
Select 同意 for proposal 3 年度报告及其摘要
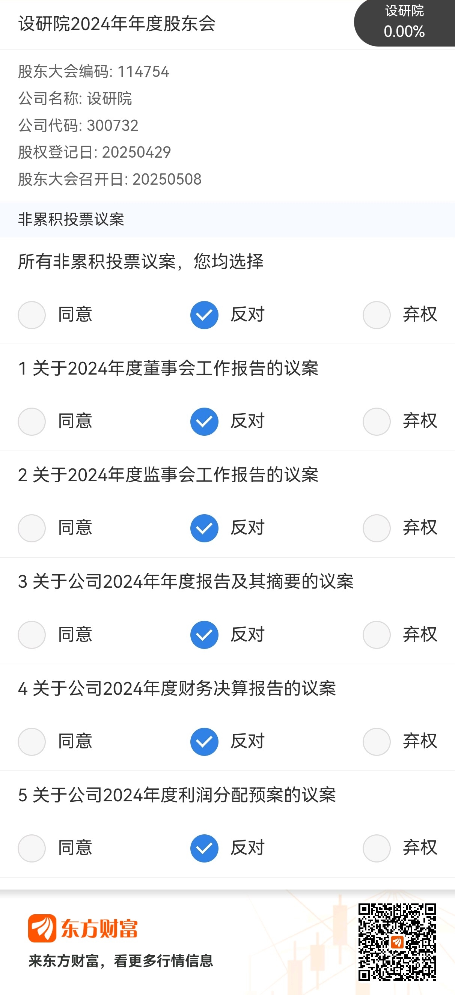click(x=32, y=635)
